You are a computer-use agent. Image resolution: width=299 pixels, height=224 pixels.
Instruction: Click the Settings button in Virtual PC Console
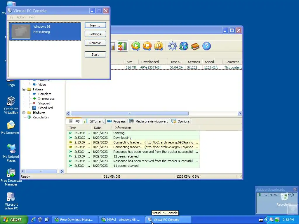(x=95, y=34)
